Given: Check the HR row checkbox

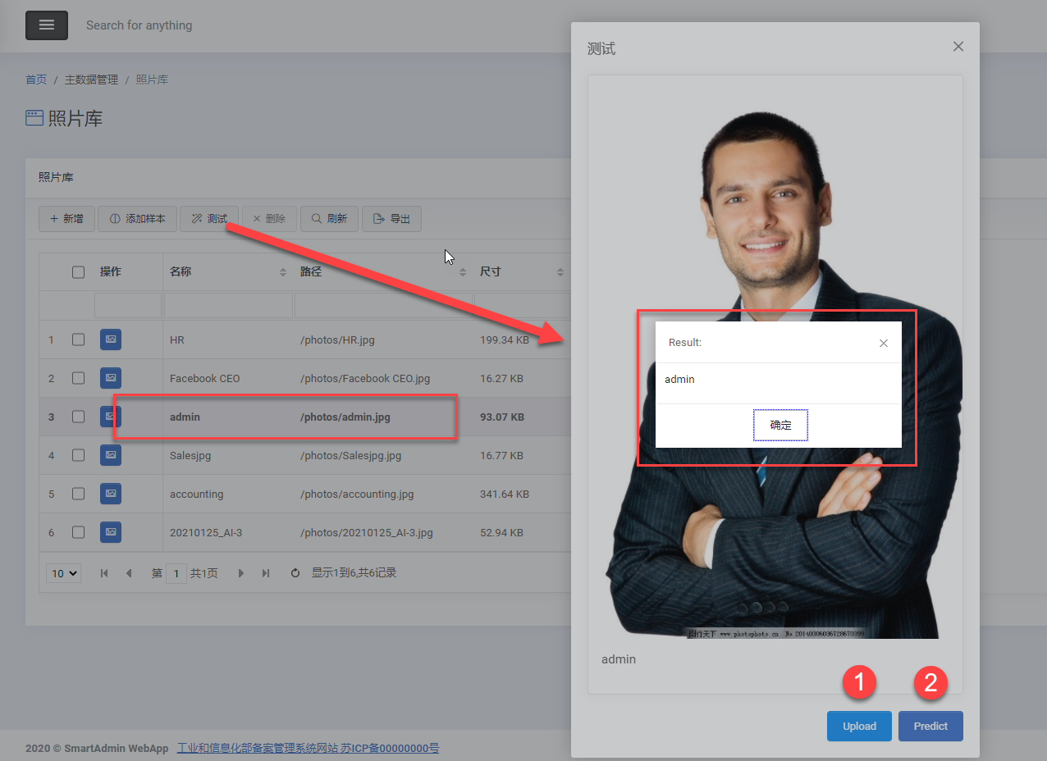Looking at the screenshot, I should [78, 339].
